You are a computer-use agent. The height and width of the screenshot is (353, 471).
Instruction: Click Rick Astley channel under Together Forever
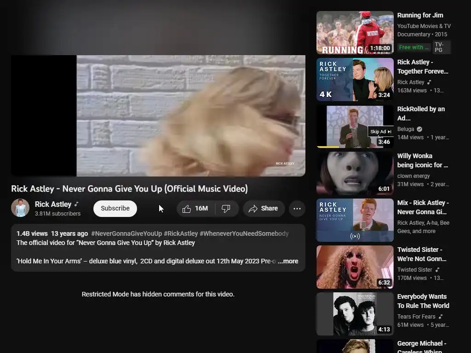(x=411, y=82)
